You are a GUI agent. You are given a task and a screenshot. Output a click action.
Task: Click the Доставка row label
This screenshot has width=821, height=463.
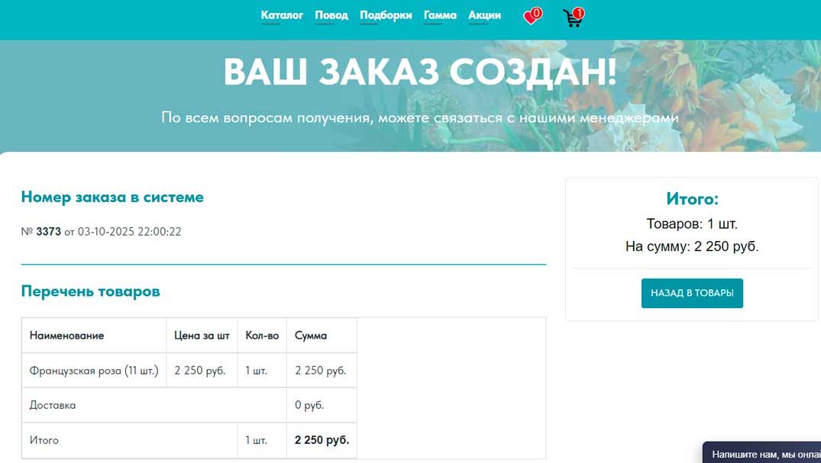(x=53, y=405)
